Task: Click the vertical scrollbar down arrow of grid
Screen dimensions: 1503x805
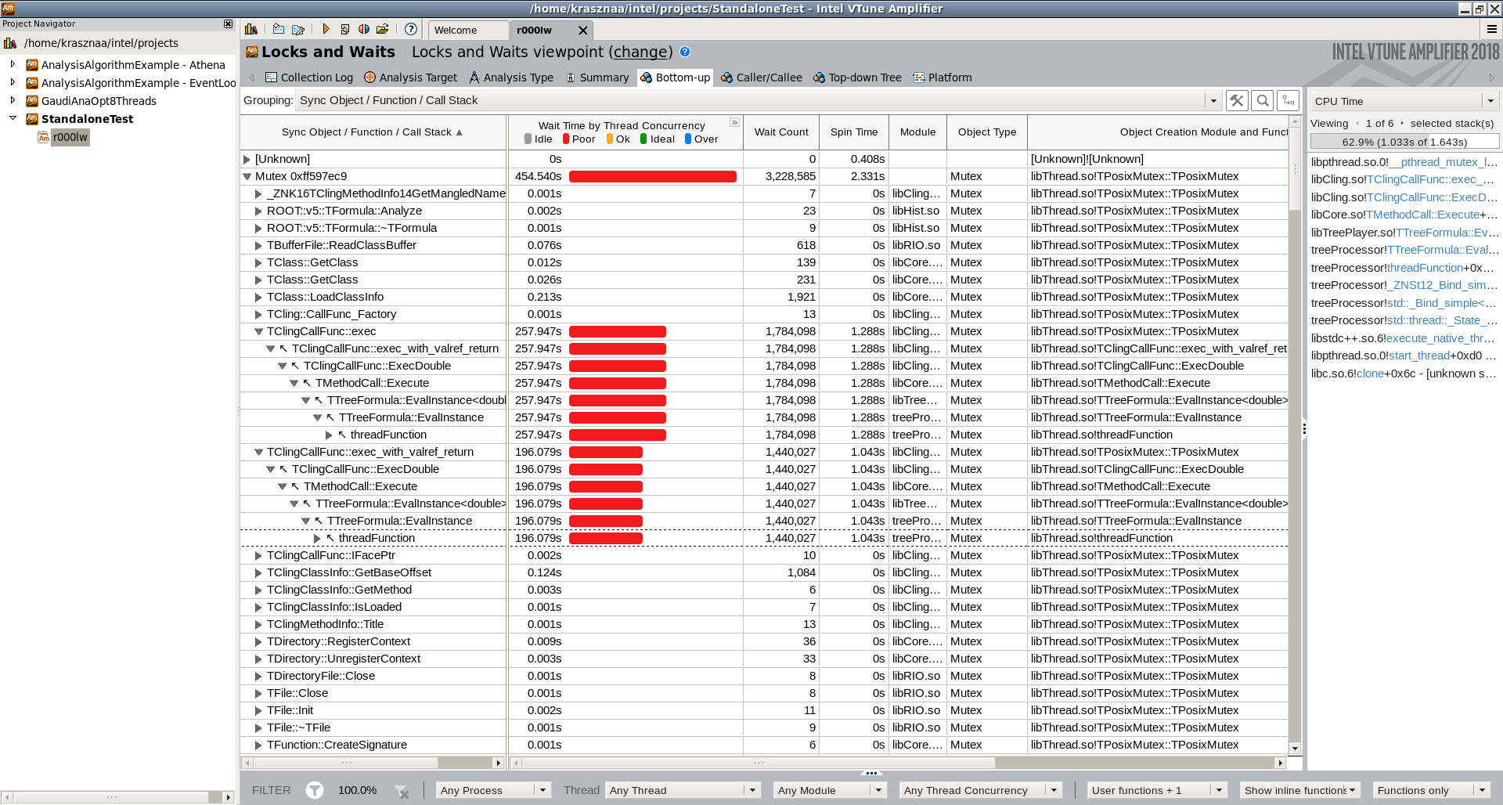Action: [x=1295, y=748]
